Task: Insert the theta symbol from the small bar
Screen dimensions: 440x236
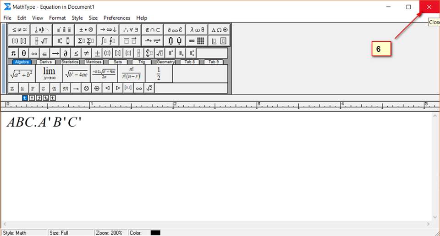Action: (23, 53)
